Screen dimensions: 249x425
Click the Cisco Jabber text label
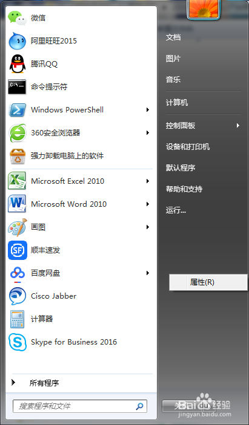point(53,296)
